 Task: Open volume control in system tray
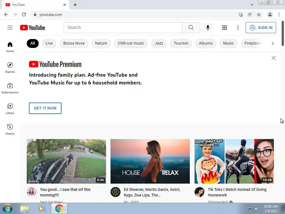coord(257,209)
